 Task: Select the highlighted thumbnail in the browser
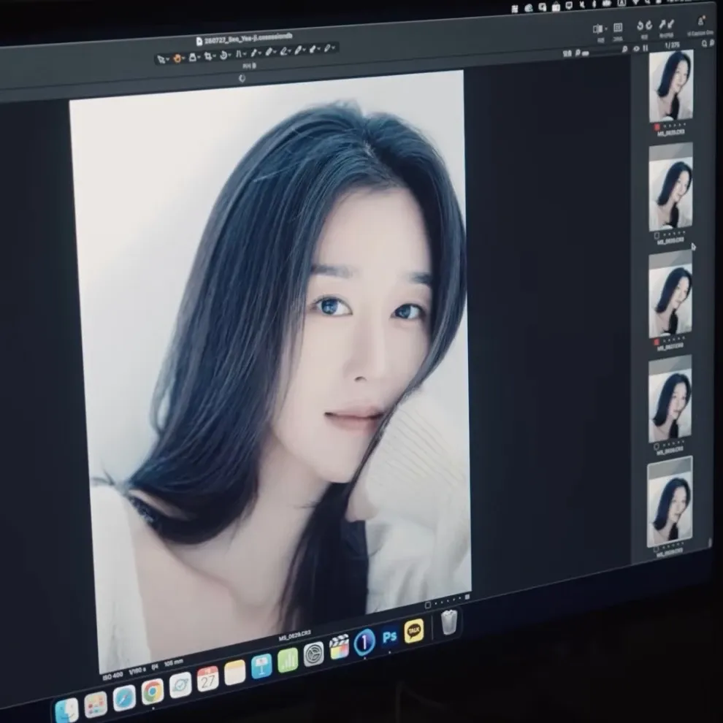670,502
